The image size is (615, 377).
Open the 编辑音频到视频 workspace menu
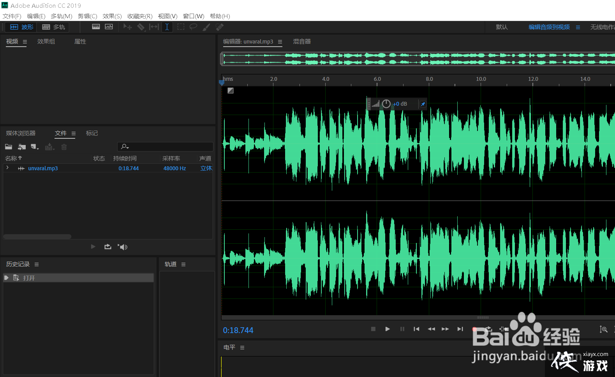click(578, 27)
